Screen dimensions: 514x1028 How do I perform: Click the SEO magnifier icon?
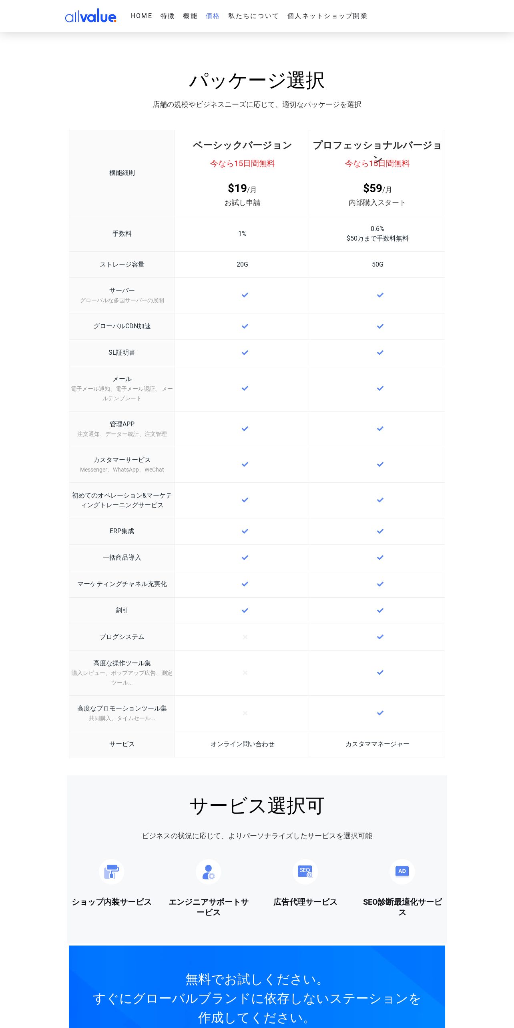(305, 871)
